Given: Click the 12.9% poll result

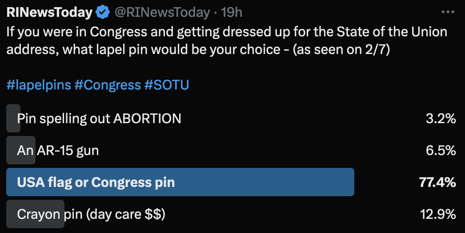Looking at the screenshot, I should tap(438, 214).
